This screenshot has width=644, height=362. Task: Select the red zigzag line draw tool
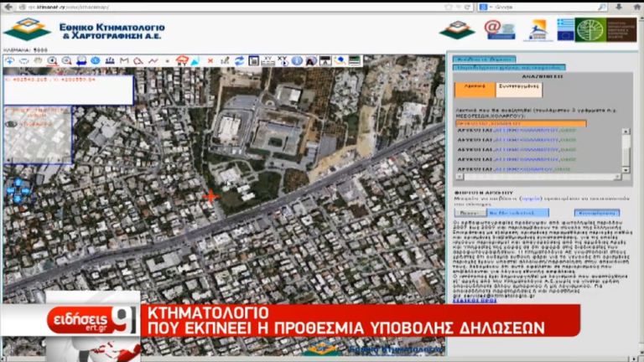(x=153, y=61)
